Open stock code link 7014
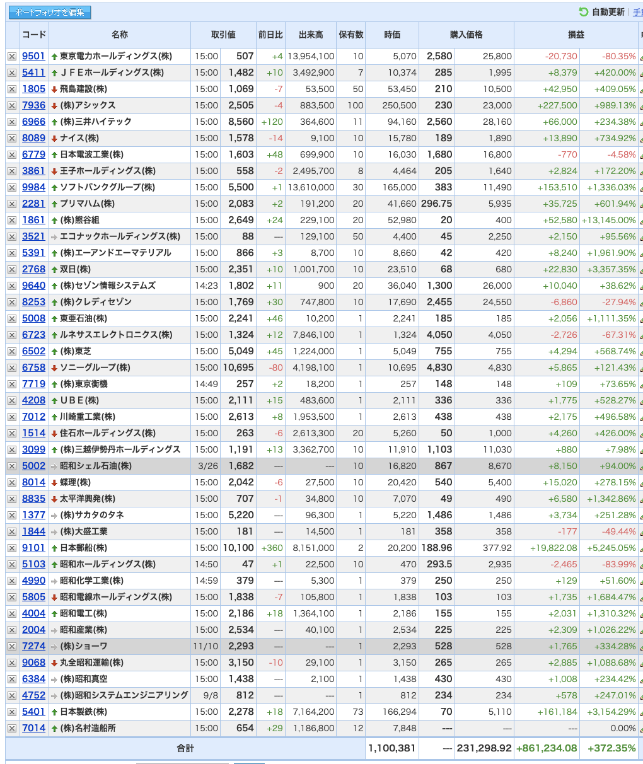Viewport: 643px width, 764px height. [x=34, y=728]
